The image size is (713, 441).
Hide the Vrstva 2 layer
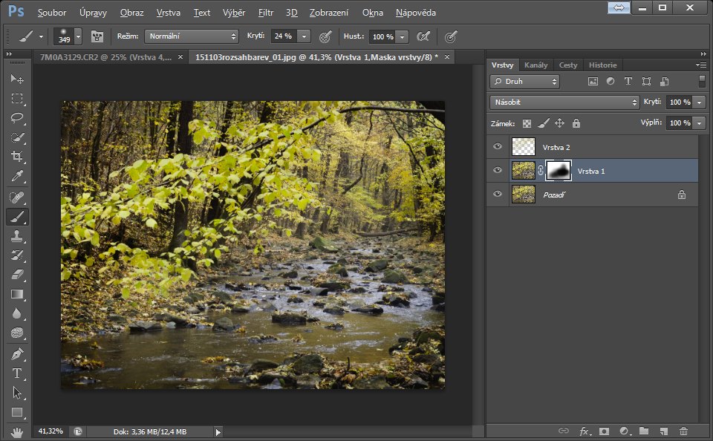pos(498,147)
